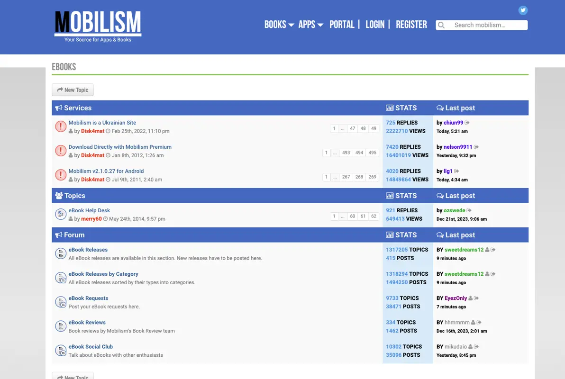Viewport: 565px width, 379px height.
Task: Click the New Topic button
Action: point(73,90)
